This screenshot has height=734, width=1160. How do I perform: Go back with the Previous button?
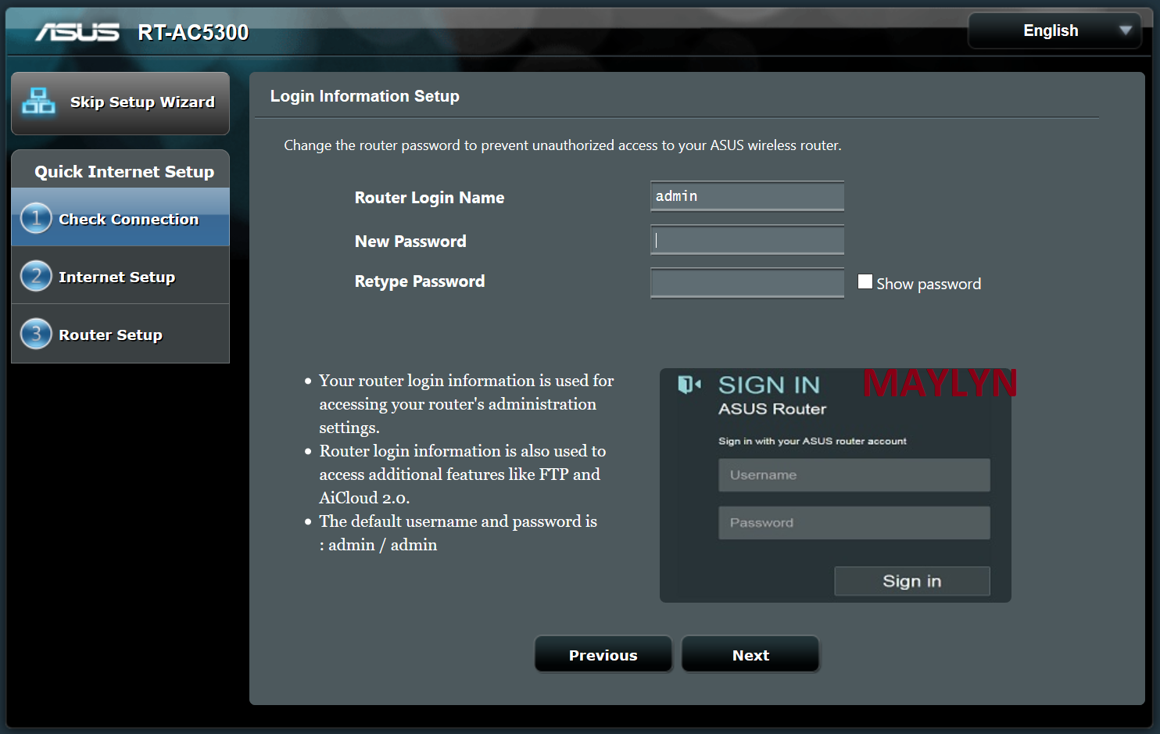[x=603, y=655]
